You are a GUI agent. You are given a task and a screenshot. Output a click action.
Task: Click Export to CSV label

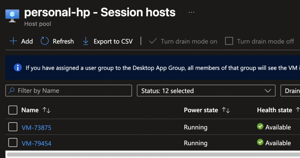pos(113,41)
